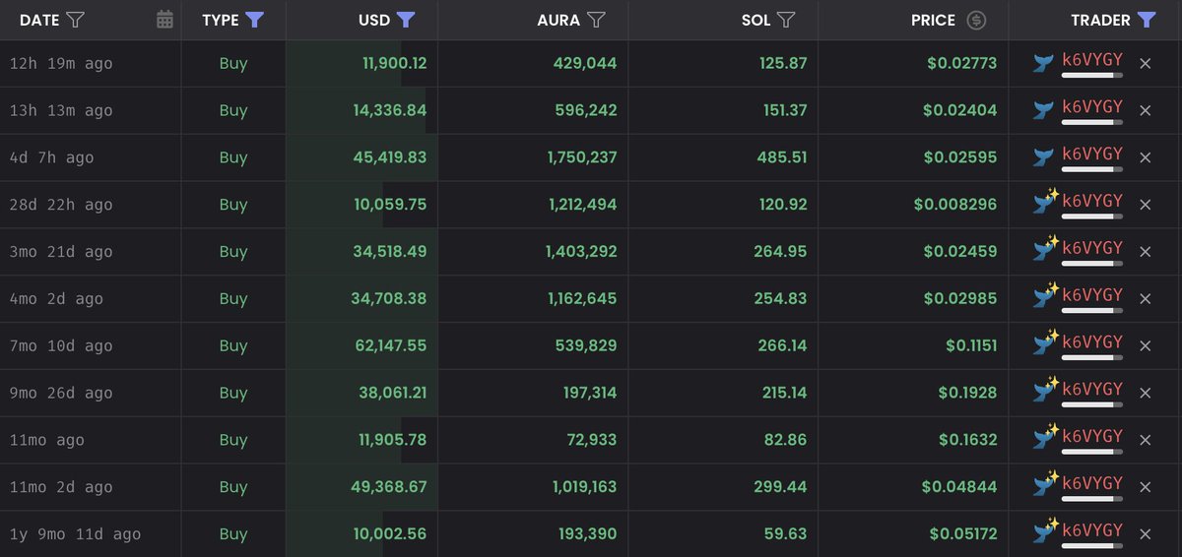Open trader k6VYGY link in the 3mo 21d ago row
Viewport: 1182px width, 557px height.
pyautogui.click(x=1092, y=248)
